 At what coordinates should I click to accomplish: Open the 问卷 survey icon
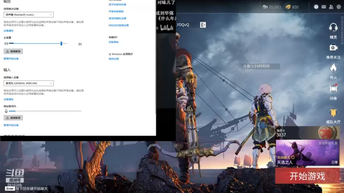click(333, 89)
